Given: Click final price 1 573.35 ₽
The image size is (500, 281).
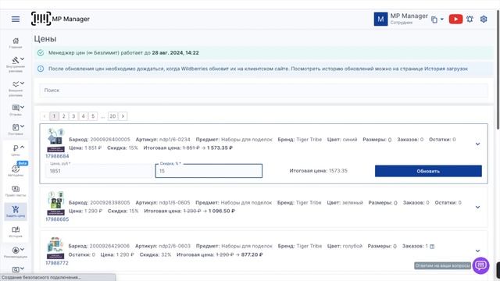Looking at the screenshot, I should coord(220,148).
